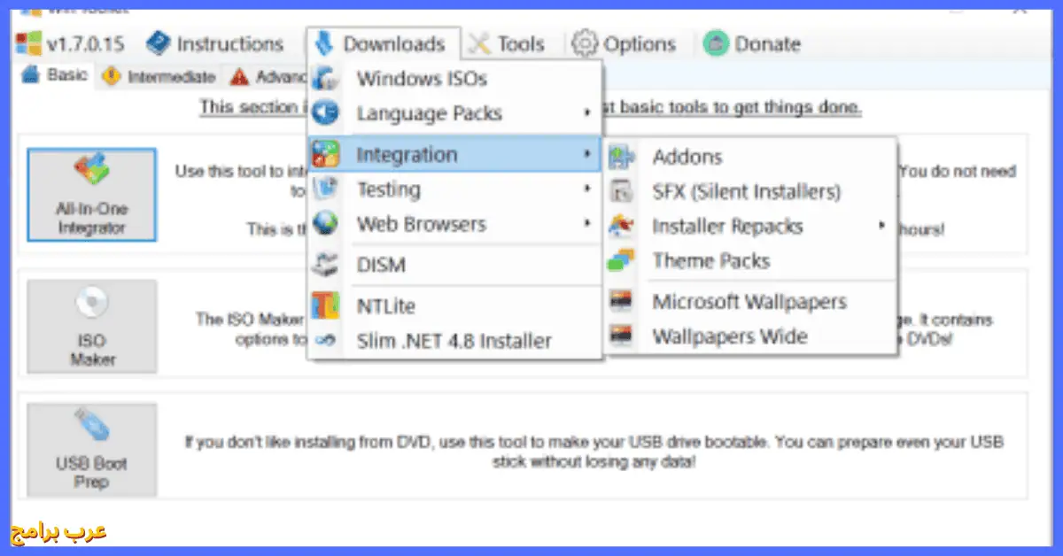This screenshot has width=1063, height=556.
Task: Click the Integration menu icon
Action: coord(326,155)
